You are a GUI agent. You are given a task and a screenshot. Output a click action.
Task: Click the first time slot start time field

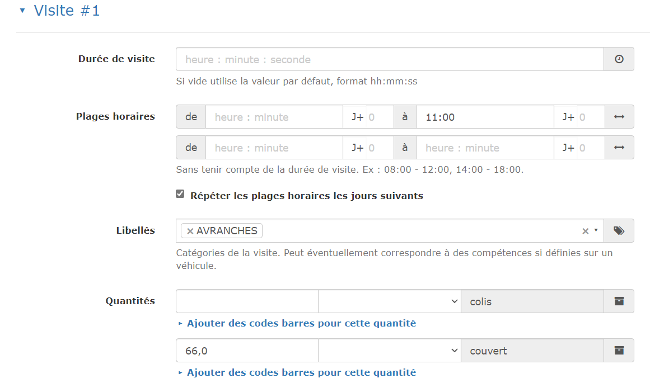pyautogui.click(x=274, y=117)
